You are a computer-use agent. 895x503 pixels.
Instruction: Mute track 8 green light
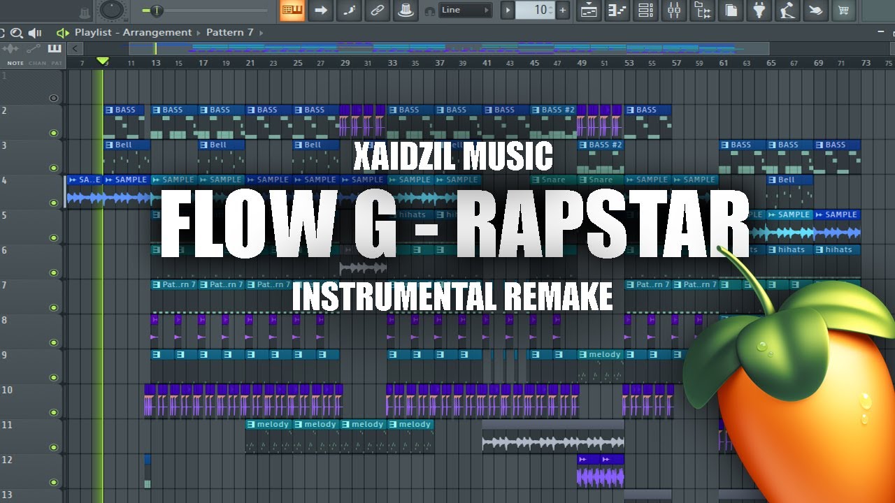pyautogui.click(x=54, y=342)
